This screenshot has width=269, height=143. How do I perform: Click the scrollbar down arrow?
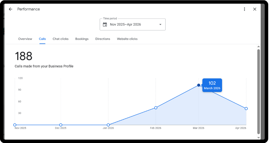click(258, 137)
